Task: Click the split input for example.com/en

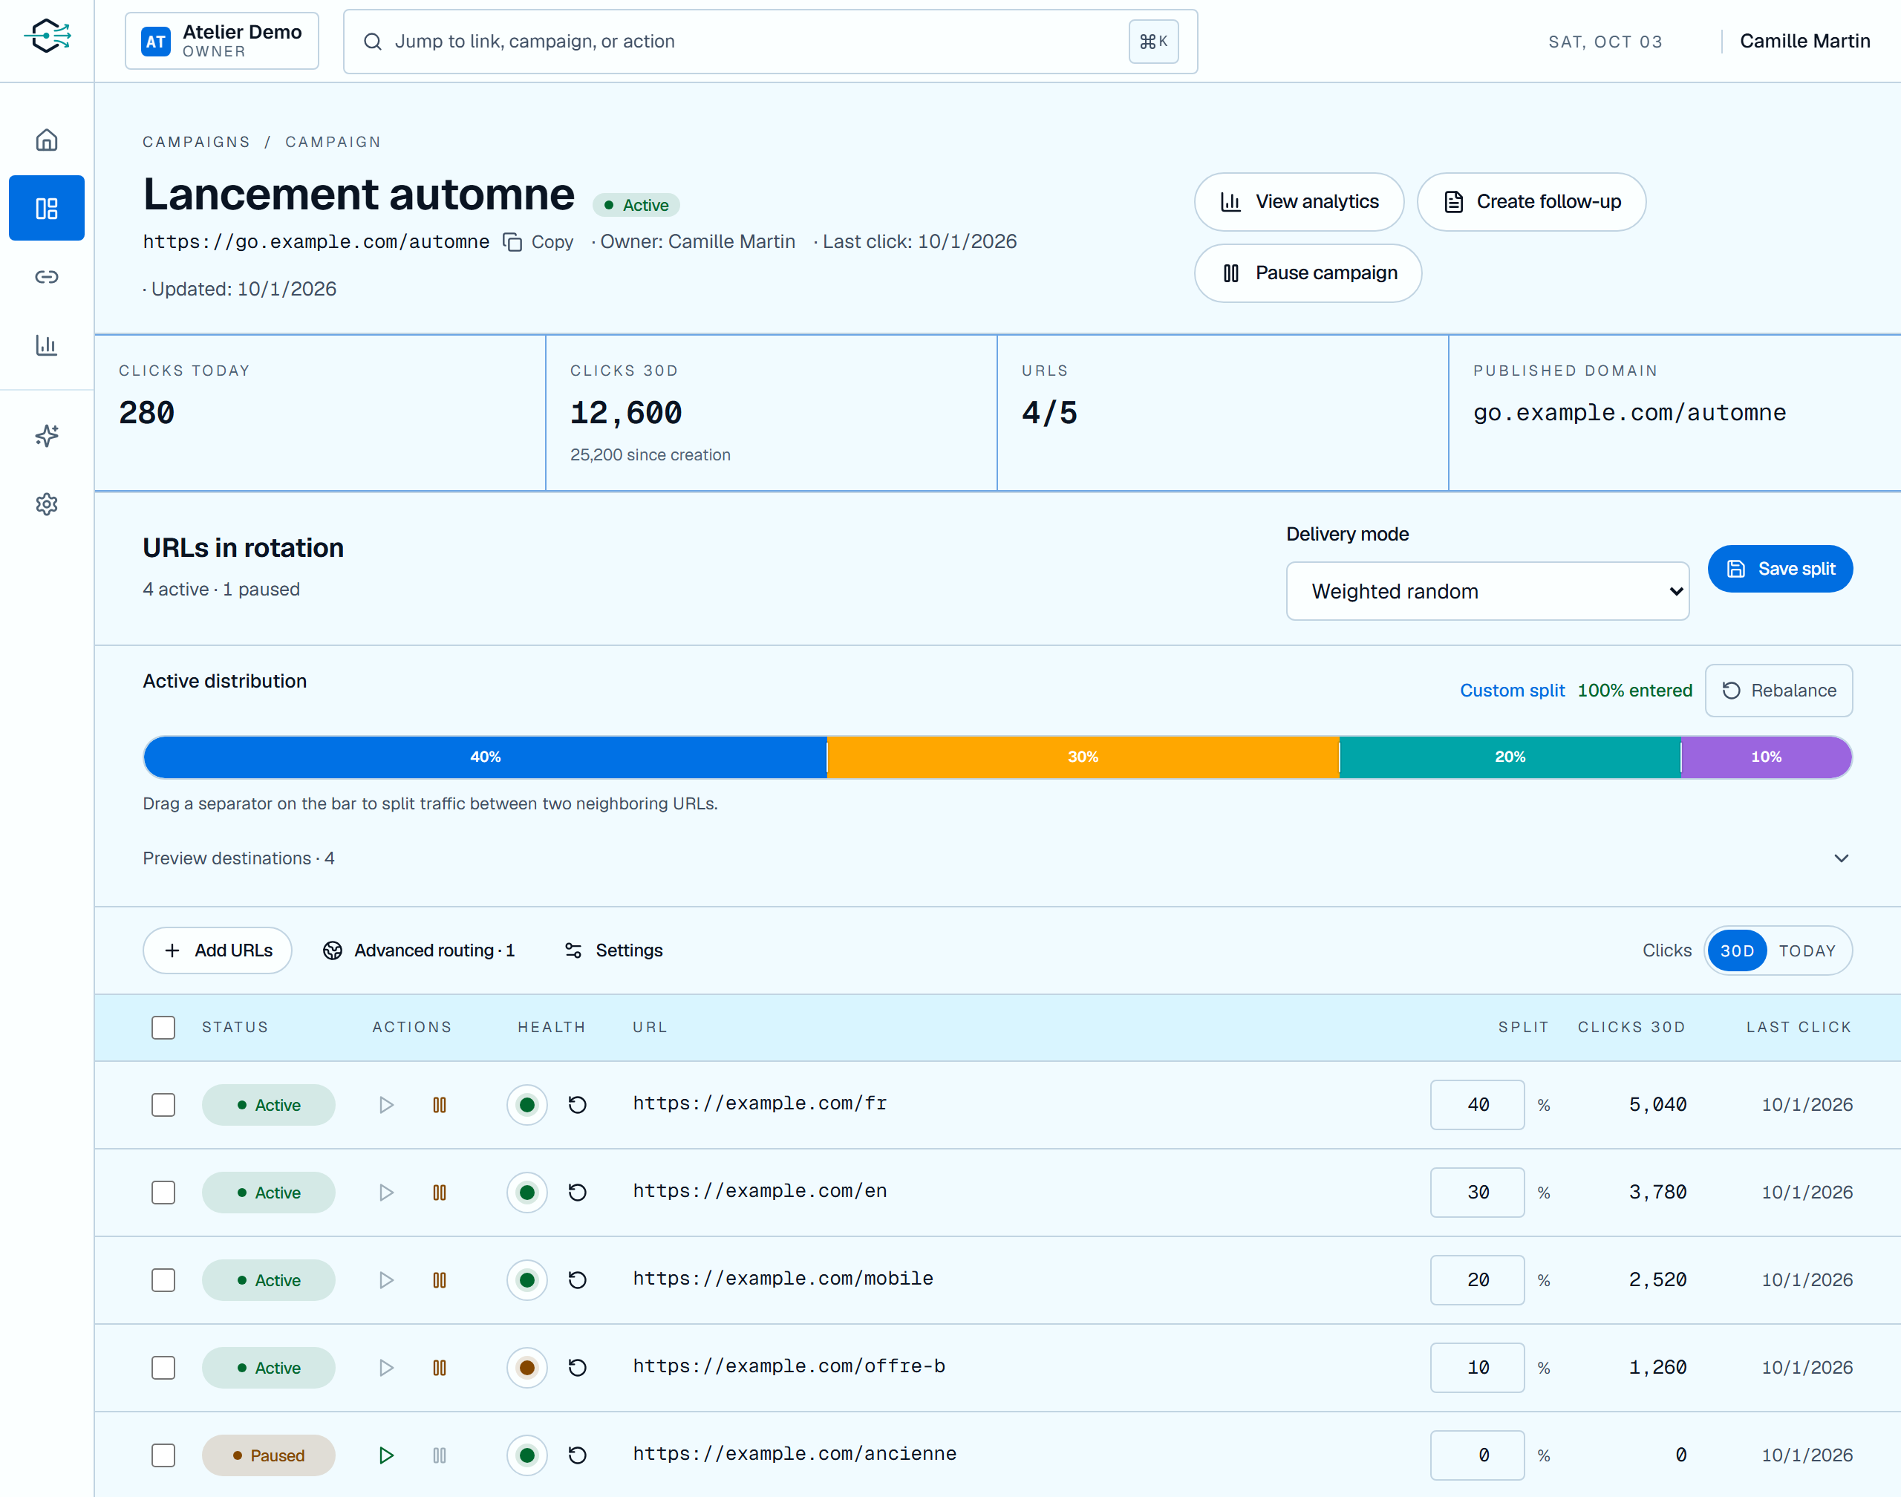Action: click(1477, 1193)
